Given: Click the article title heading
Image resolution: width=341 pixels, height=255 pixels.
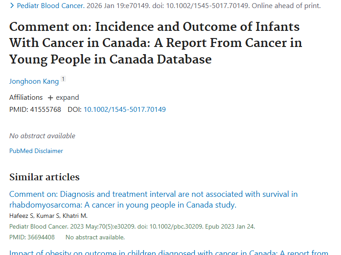Looking at the screenshot, I should [155, 43].
